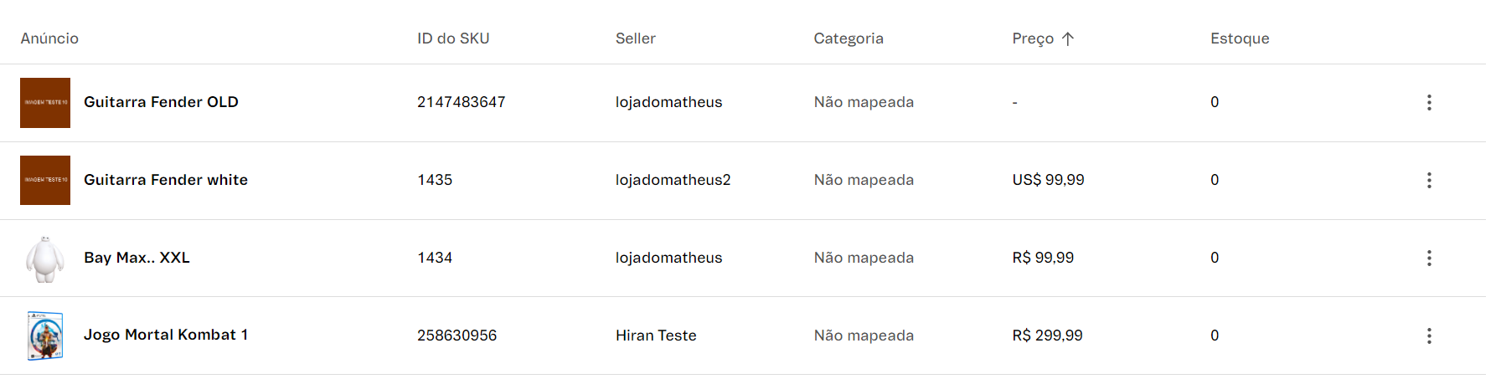Open actions menu for Guitarra Fender OLD

tap(1428, 102)
